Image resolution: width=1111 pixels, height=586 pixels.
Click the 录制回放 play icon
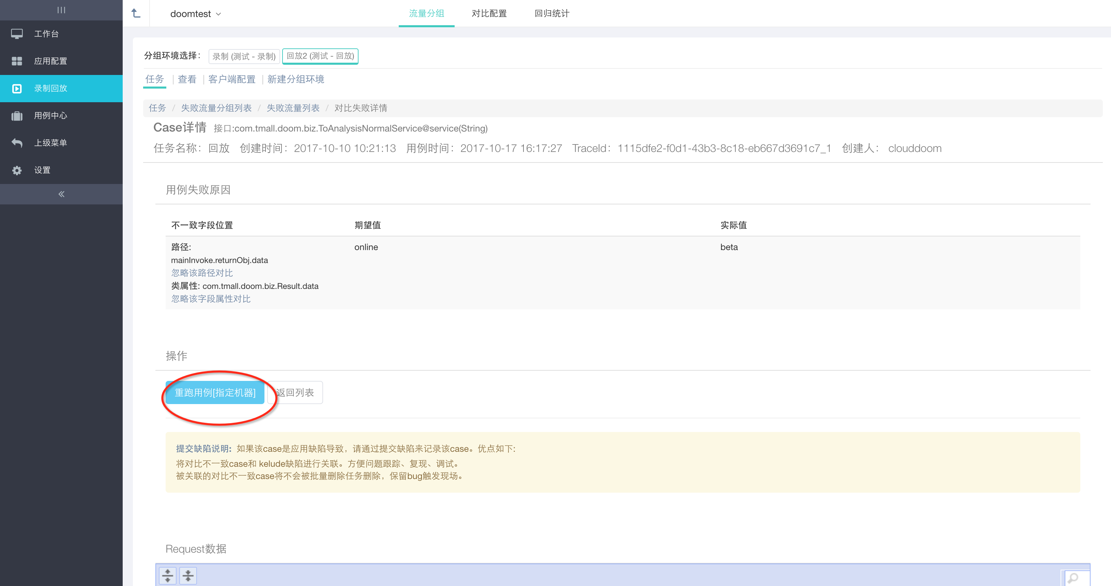[x=17, y=88]
